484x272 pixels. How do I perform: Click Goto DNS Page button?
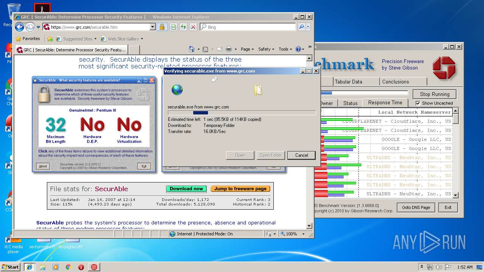pos(416,207)
